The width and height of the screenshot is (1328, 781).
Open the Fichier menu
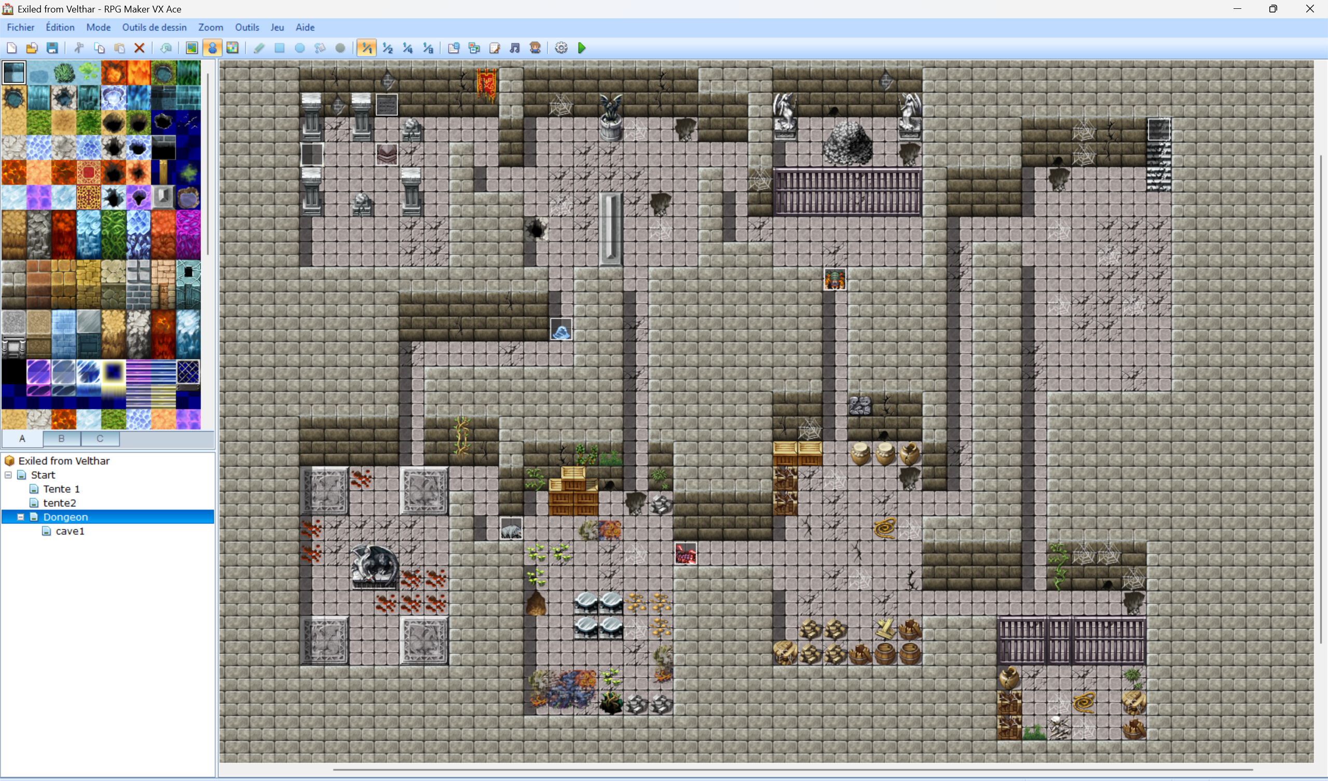(21, 28)
